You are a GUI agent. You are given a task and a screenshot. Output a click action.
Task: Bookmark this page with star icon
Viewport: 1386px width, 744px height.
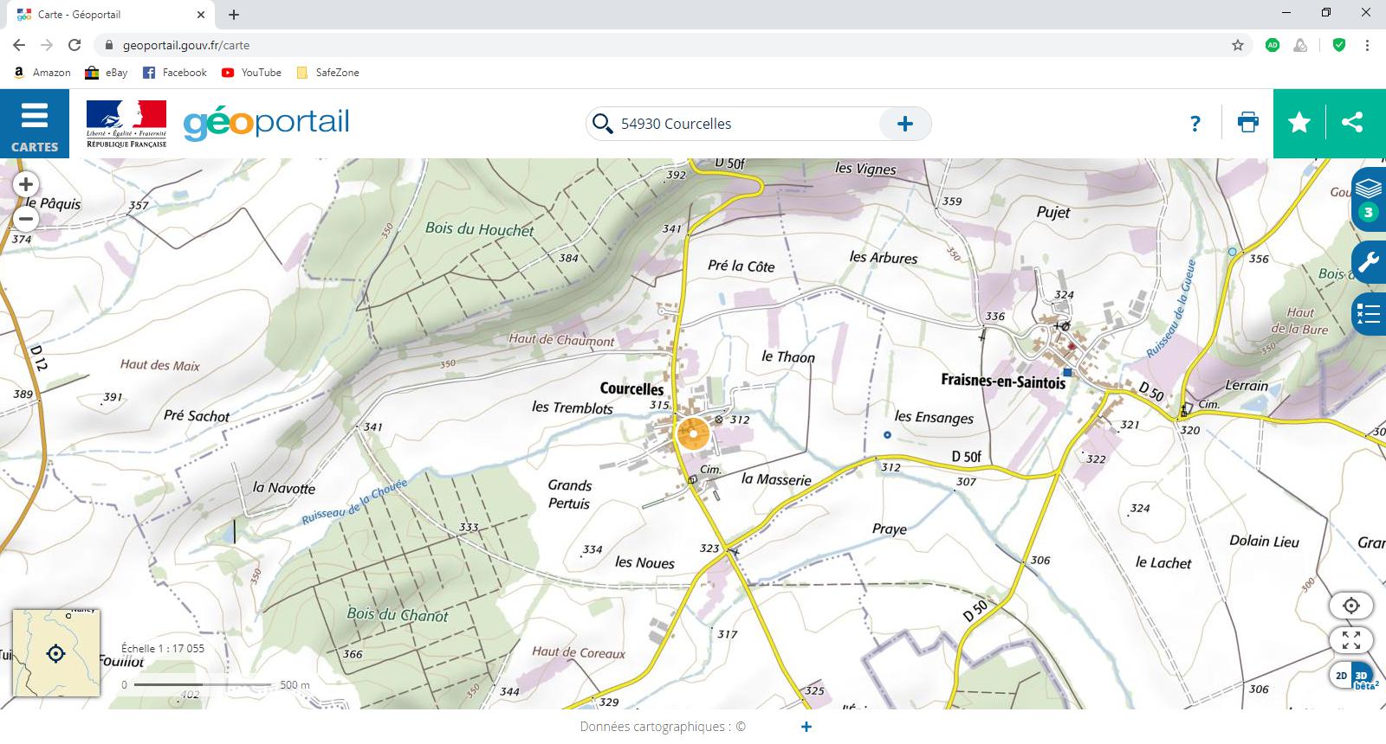(x=1238, y=45)
